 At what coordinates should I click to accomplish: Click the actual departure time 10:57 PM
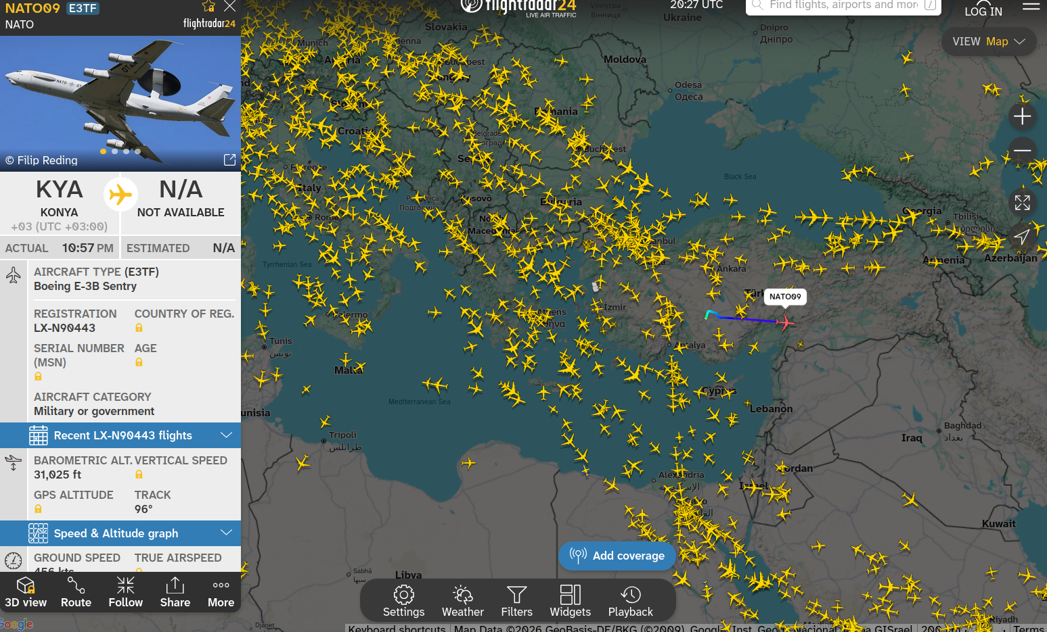click(x=88, y=248)
